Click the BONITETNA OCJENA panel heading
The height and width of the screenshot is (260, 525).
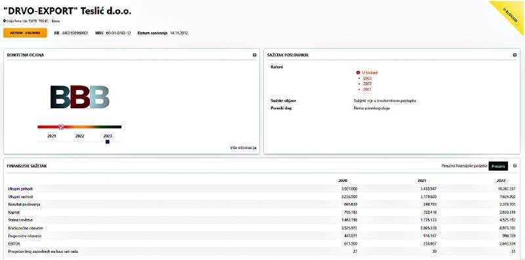coord(26,55)
